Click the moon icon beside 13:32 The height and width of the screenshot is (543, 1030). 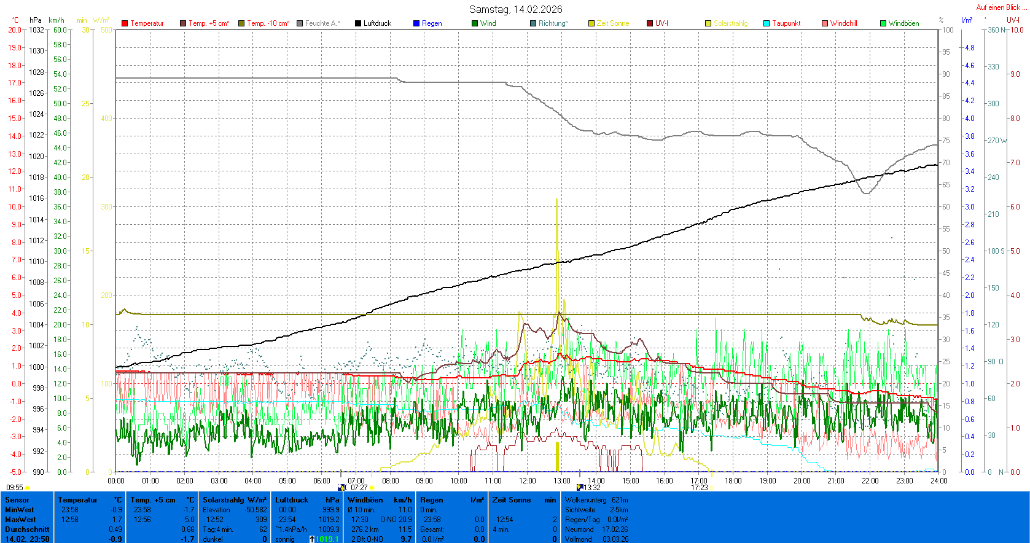(x=579, y=488)
